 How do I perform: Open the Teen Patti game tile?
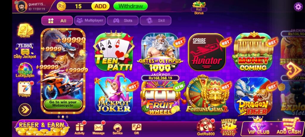click(x=114, y=51)
